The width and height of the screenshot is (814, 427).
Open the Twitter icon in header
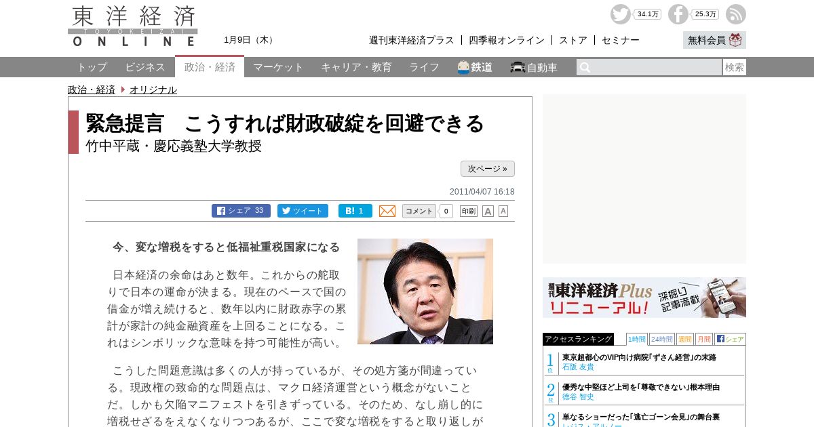[x=620, y=14]
